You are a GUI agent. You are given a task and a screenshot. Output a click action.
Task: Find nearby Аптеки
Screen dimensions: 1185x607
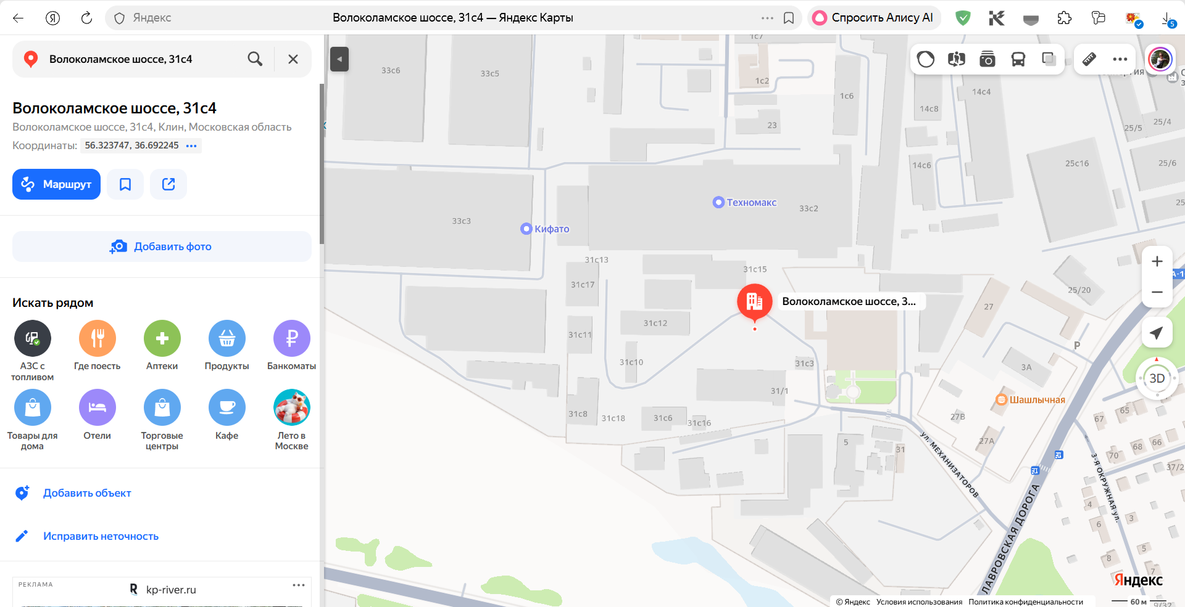click(162, 345)
